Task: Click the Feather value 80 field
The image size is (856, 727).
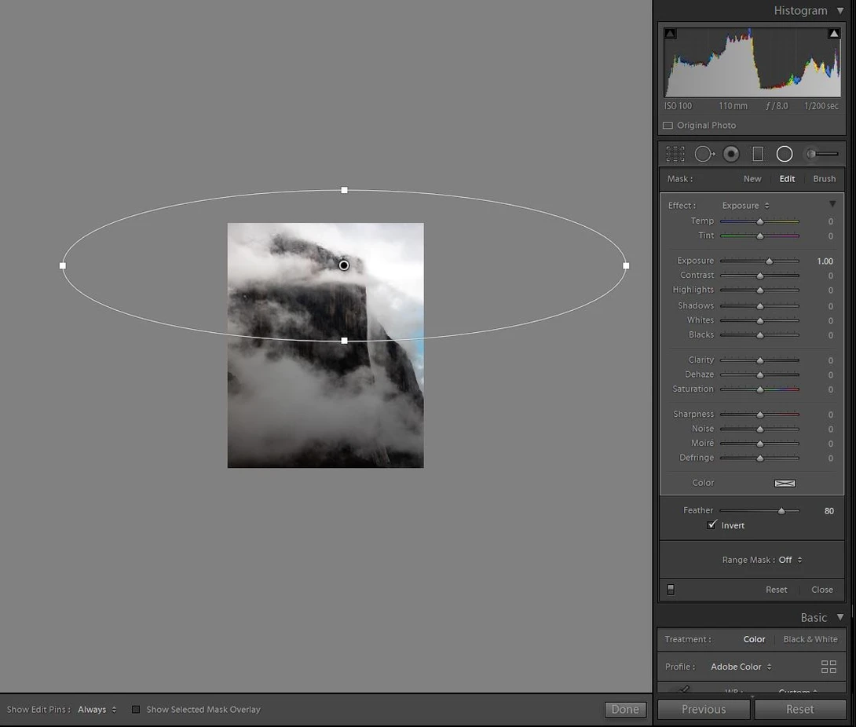Action: pyautogui.click(x=829, y=511)
